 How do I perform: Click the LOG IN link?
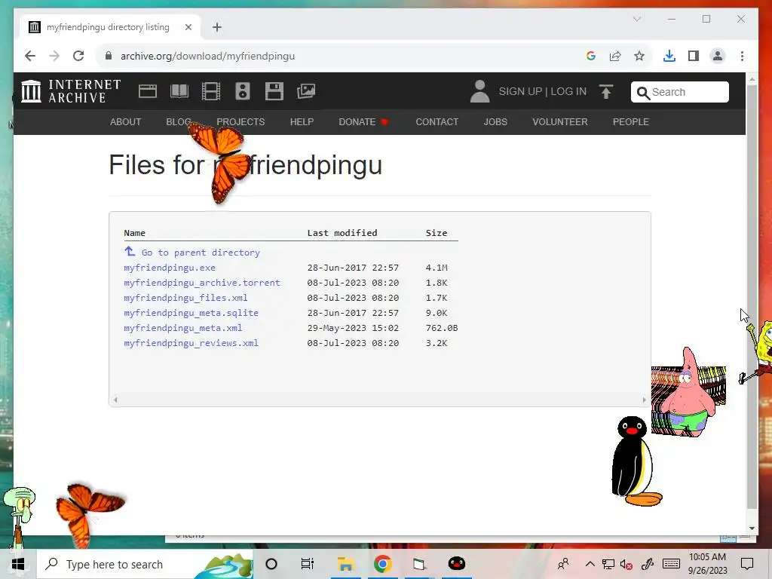(x=568, y=91)
